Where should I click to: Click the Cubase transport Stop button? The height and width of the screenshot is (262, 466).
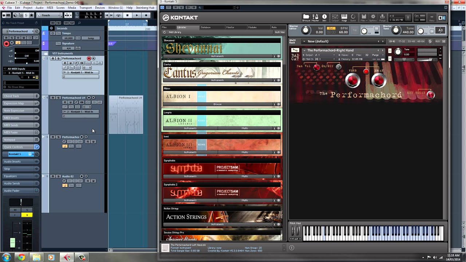coord(127,15)
